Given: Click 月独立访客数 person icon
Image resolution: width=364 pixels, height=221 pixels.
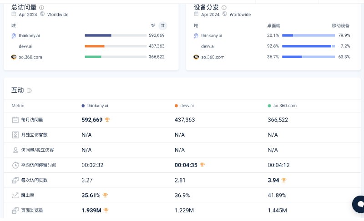Looking at the screenshot, I should click(x=15, y=135).
